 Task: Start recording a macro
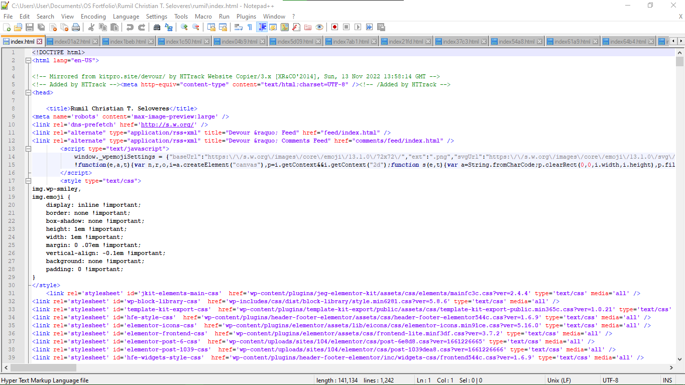pos(334,27)
